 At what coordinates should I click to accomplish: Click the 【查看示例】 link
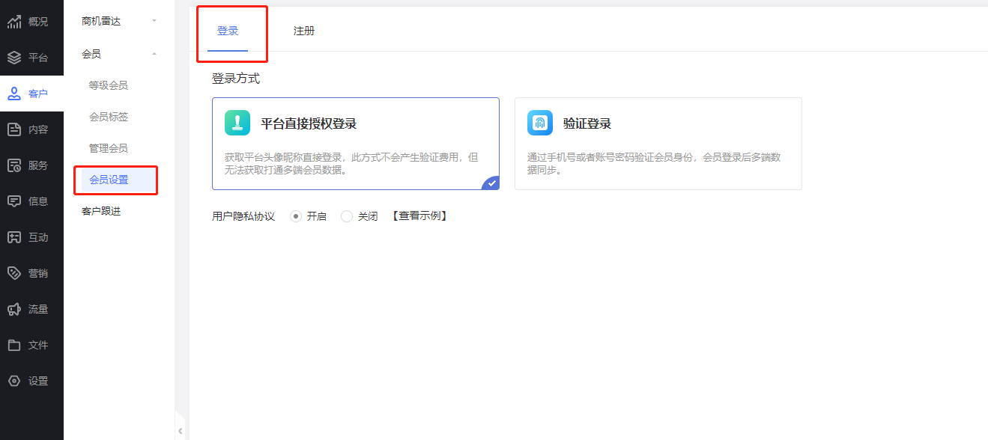pyautogui.click(x=419, y=216)
